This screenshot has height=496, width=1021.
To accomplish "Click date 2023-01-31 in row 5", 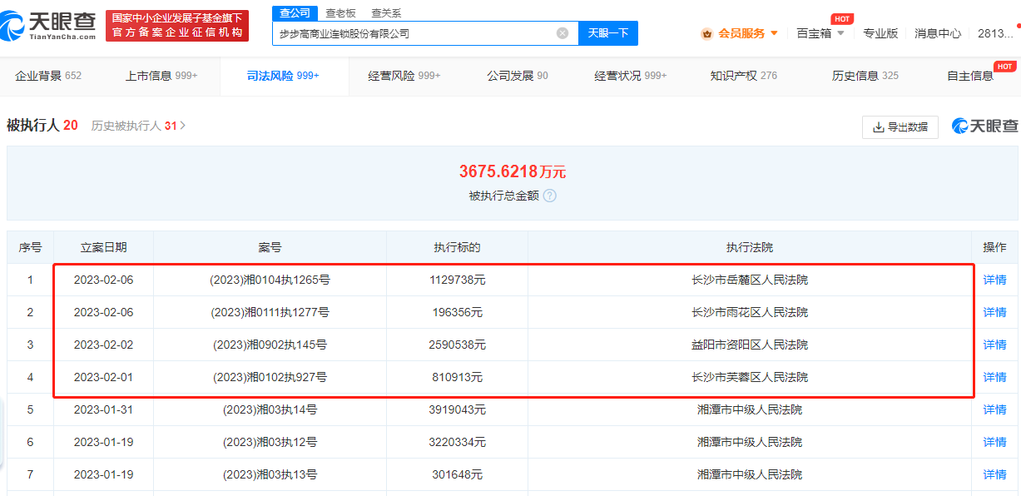I will 103,410.
